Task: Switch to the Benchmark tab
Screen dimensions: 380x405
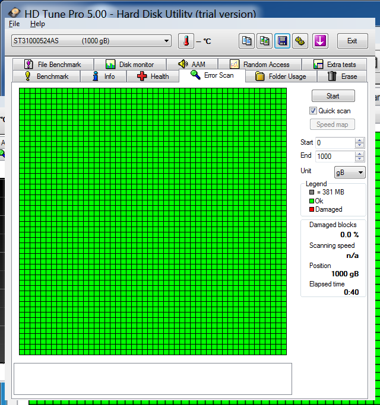Action: [x=46, y=76]
